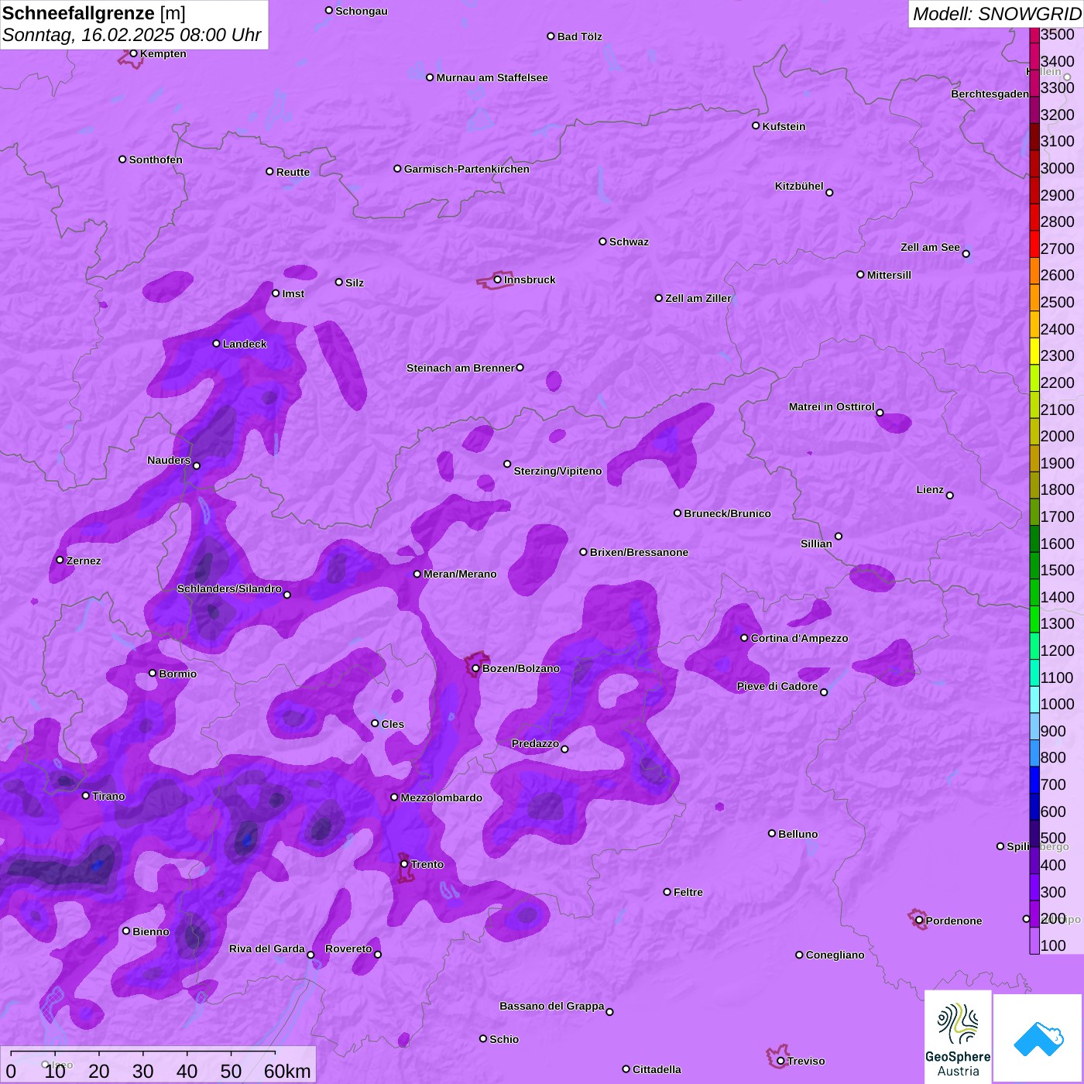Image resolution: width=1084 pixels, height=1084 pixels.
Task: Click the 'Bruneck/Brunico' label
Action: tap(727, 513)
